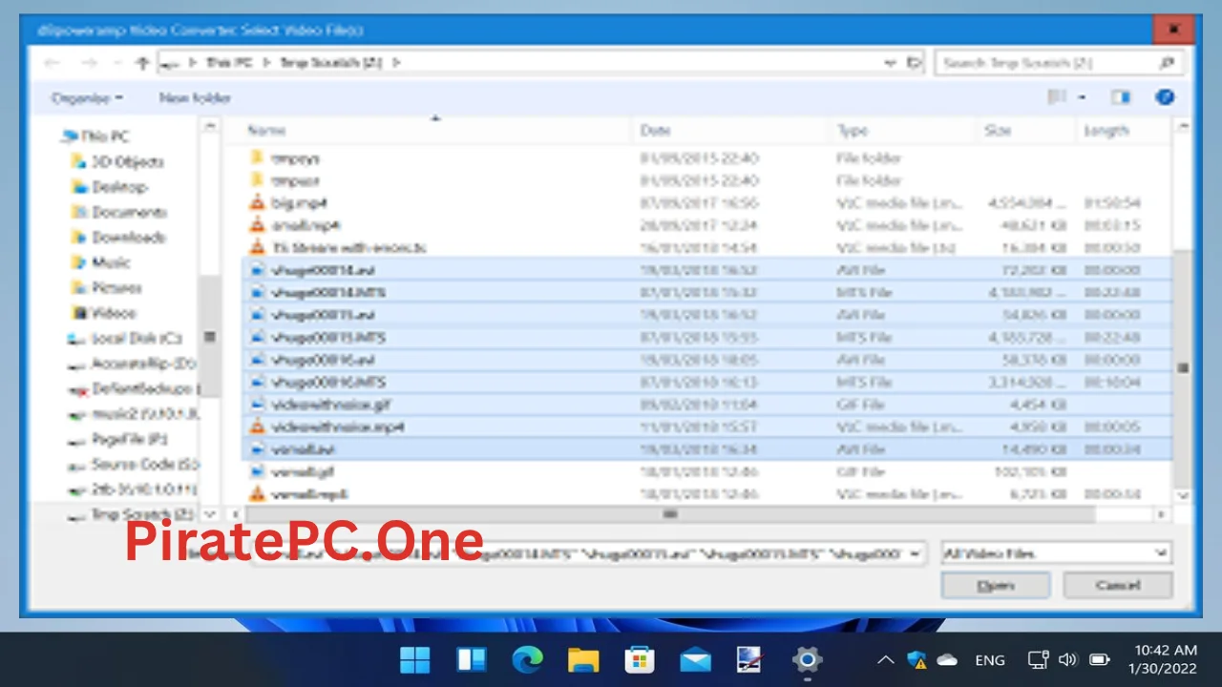
Task: Select the tmpusr folder icon
Action: tap(256, 180)
